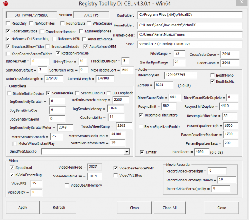Click the MaxFiledateSort field
Screen dimensions: 249x220
127,70
